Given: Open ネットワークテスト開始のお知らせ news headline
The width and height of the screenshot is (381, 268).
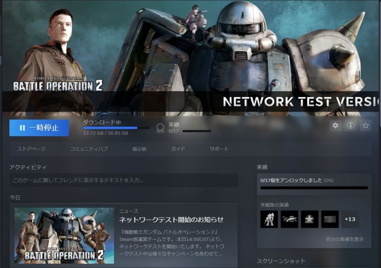Looking at the screenshot, I should [x=171, y=220].
